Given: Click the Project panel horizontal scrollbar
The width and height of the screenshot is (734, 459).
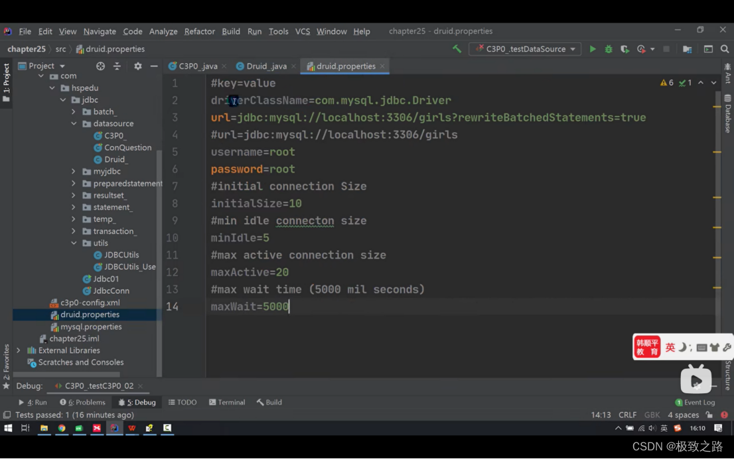Looking at the screenshot, I should tap(66, 374).
